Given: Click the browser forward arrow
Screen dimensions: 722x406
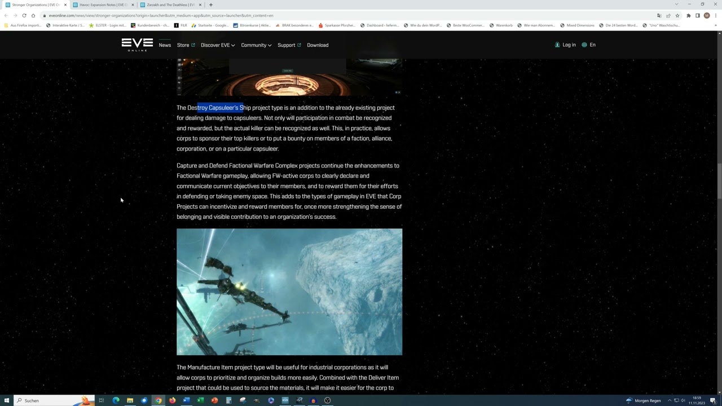Looking at the screenshot, I should pos(15,15).
